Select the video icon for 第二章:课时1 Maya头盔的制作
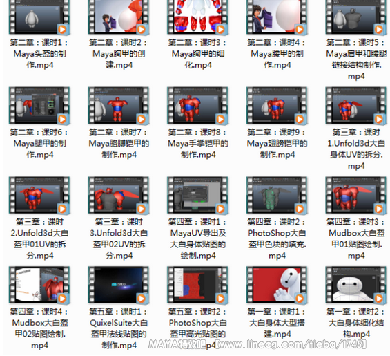The image size is (390, 356). click(39, 17)
